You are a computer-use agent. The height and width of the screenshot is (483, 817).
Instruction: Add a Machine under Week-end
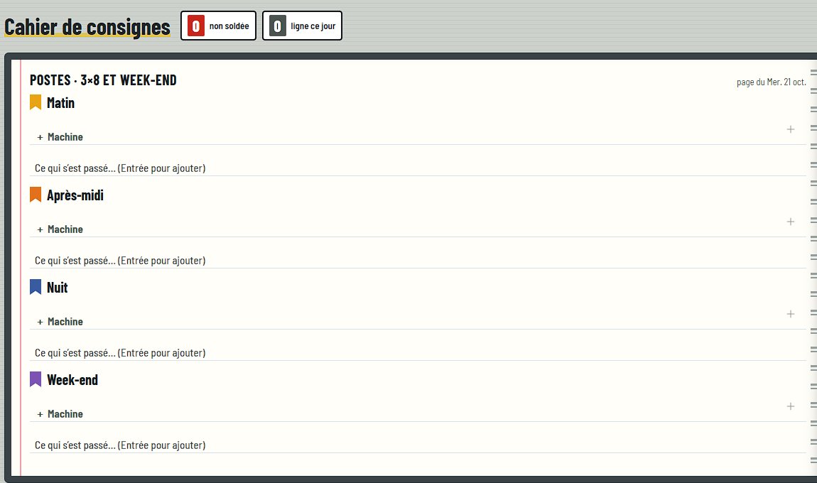pyautogui.click(x=60, y=413)
